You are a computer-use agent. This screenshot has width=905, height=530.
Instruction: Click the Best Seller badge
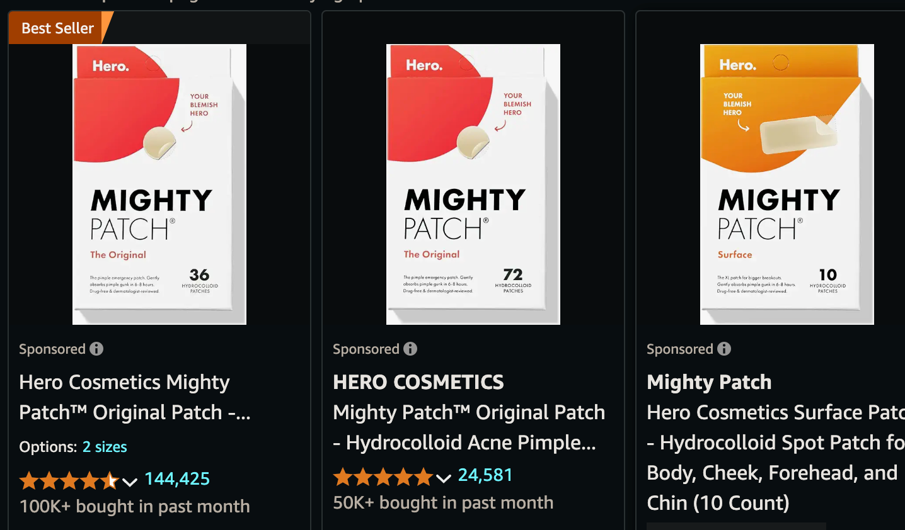click(57, 28)
